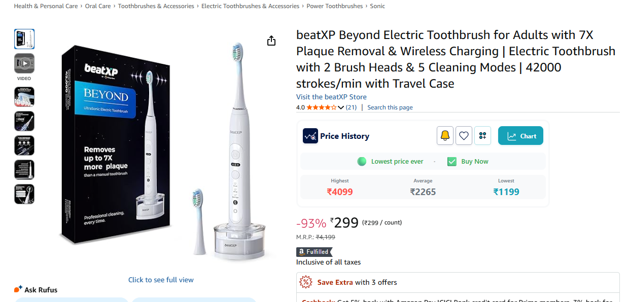Open the 21 ratings count link

(x=351, y=107)
